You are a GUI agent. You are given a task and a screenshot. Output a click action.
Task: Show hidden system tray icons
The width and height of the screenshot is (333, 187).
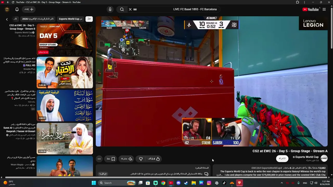point(282,183)
